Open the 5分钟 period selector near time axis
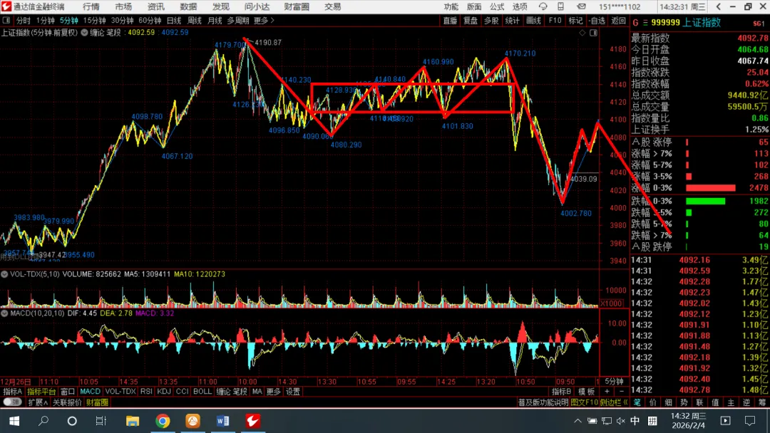Viewport: 770px width, 433px height. [x=614, y=381]
